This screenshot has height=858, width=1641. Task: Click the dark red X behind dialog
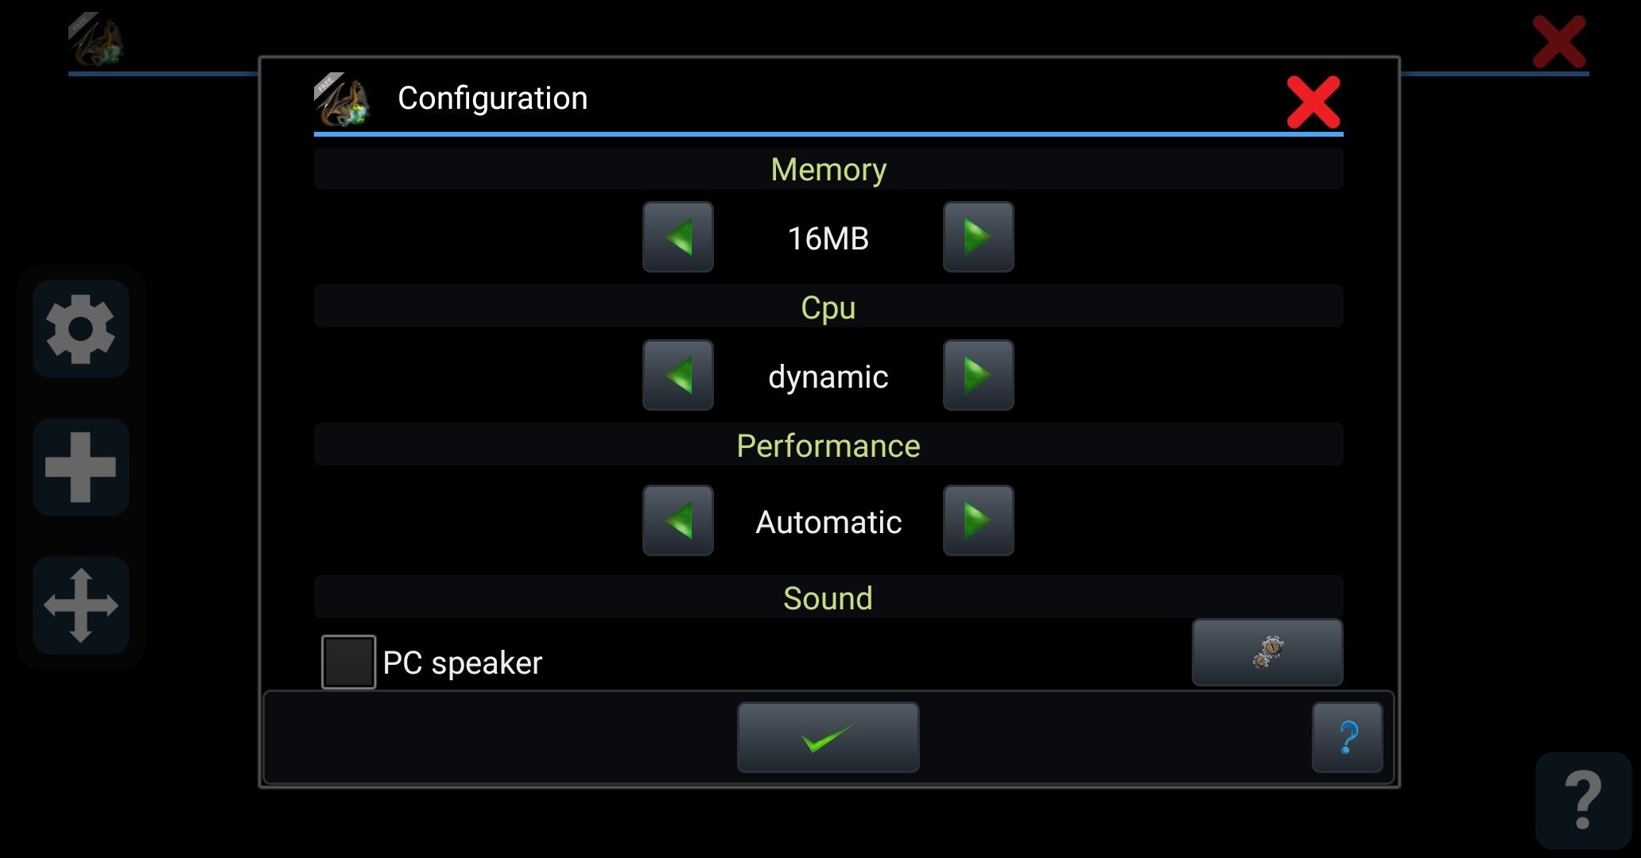pos(1559,41)
